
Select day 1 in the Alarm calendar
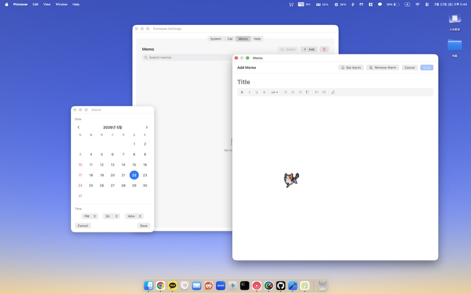pos(134,144)
